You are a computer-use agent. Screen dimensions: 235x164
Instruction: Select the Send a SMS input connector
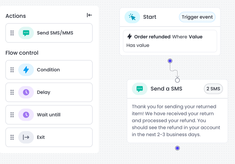[177, 80]
